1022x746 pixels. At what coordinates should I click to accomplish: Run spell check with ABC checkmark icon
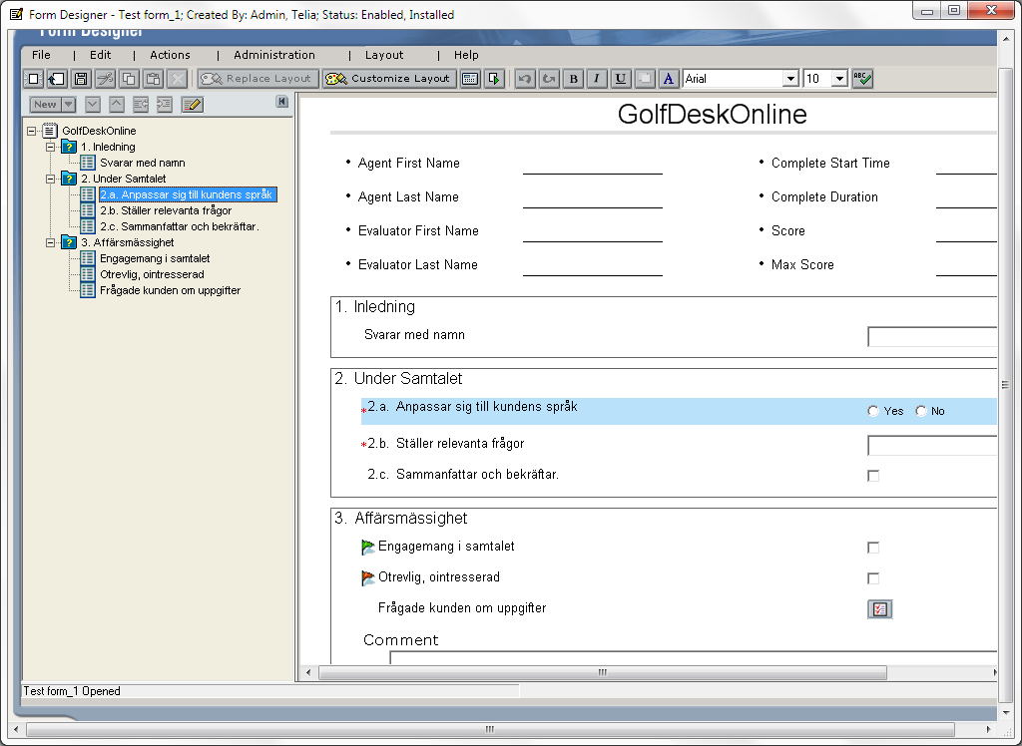point(863,79)
